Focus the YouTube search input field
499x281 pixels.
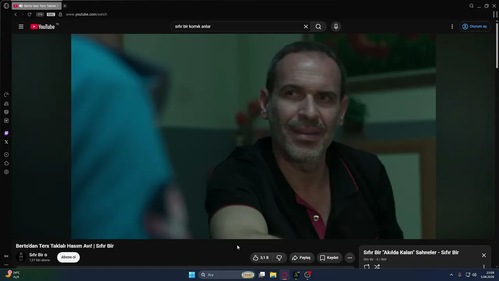[238, 27]
